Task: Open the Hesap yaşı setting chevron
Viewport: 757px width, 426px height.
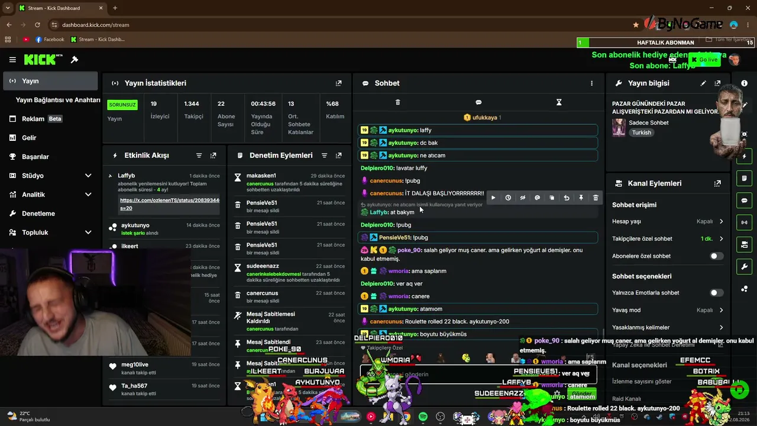Action: (721, 221)
